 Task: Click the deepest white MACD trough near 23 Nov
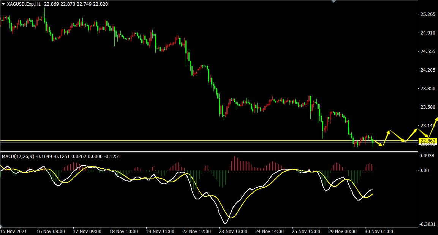224,223
